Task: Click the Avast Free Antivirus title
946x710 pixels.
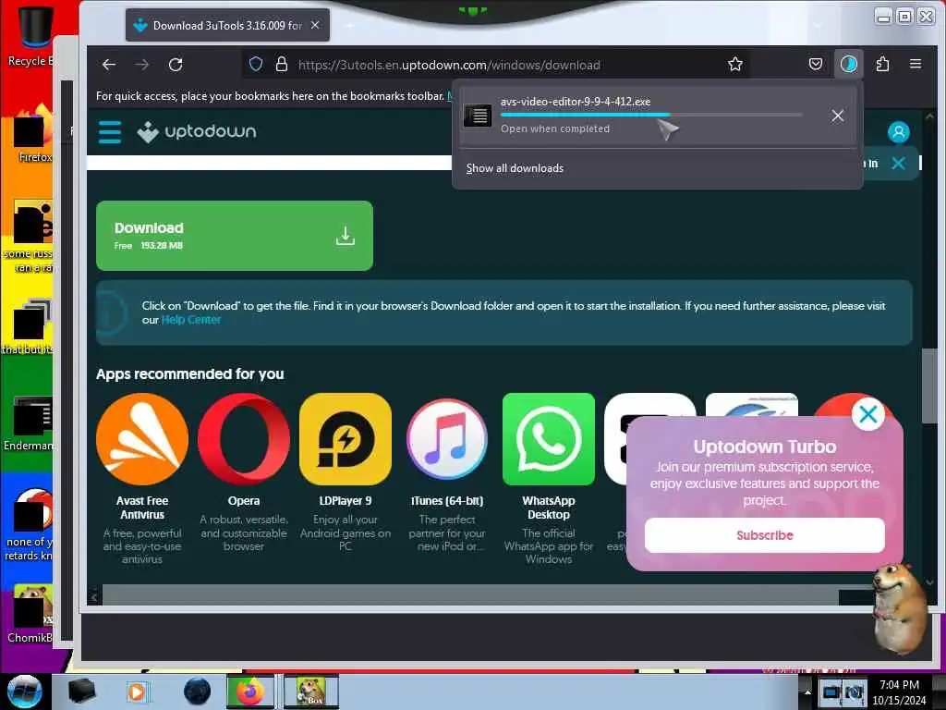Action: (x=141, y=508)
